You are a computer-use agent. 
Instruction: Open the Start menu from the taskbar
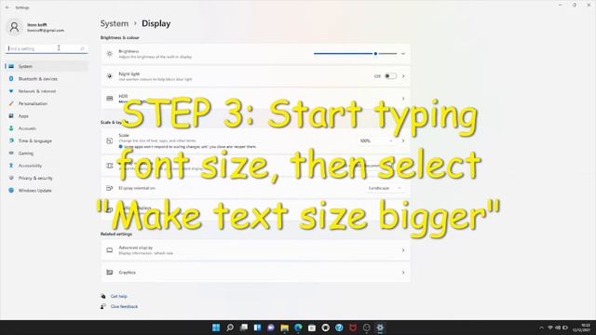point(216,328)
